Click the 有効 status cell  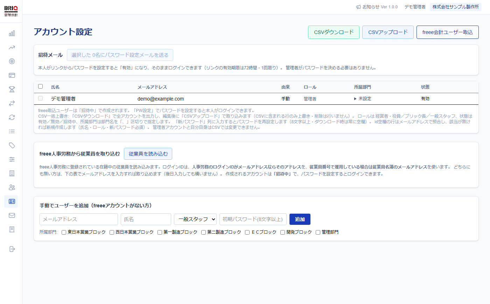click(425, 99)
